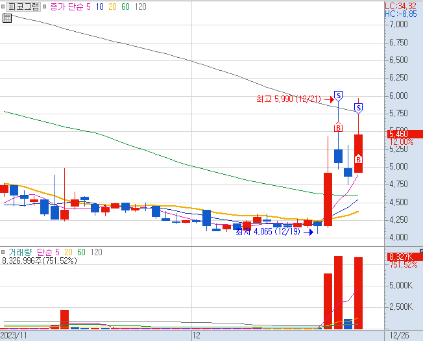Click the S sell marker at the 5,990 high
The width and height of the screenshot is (423, 341).
pyautogui.click(x=338, y=96)
